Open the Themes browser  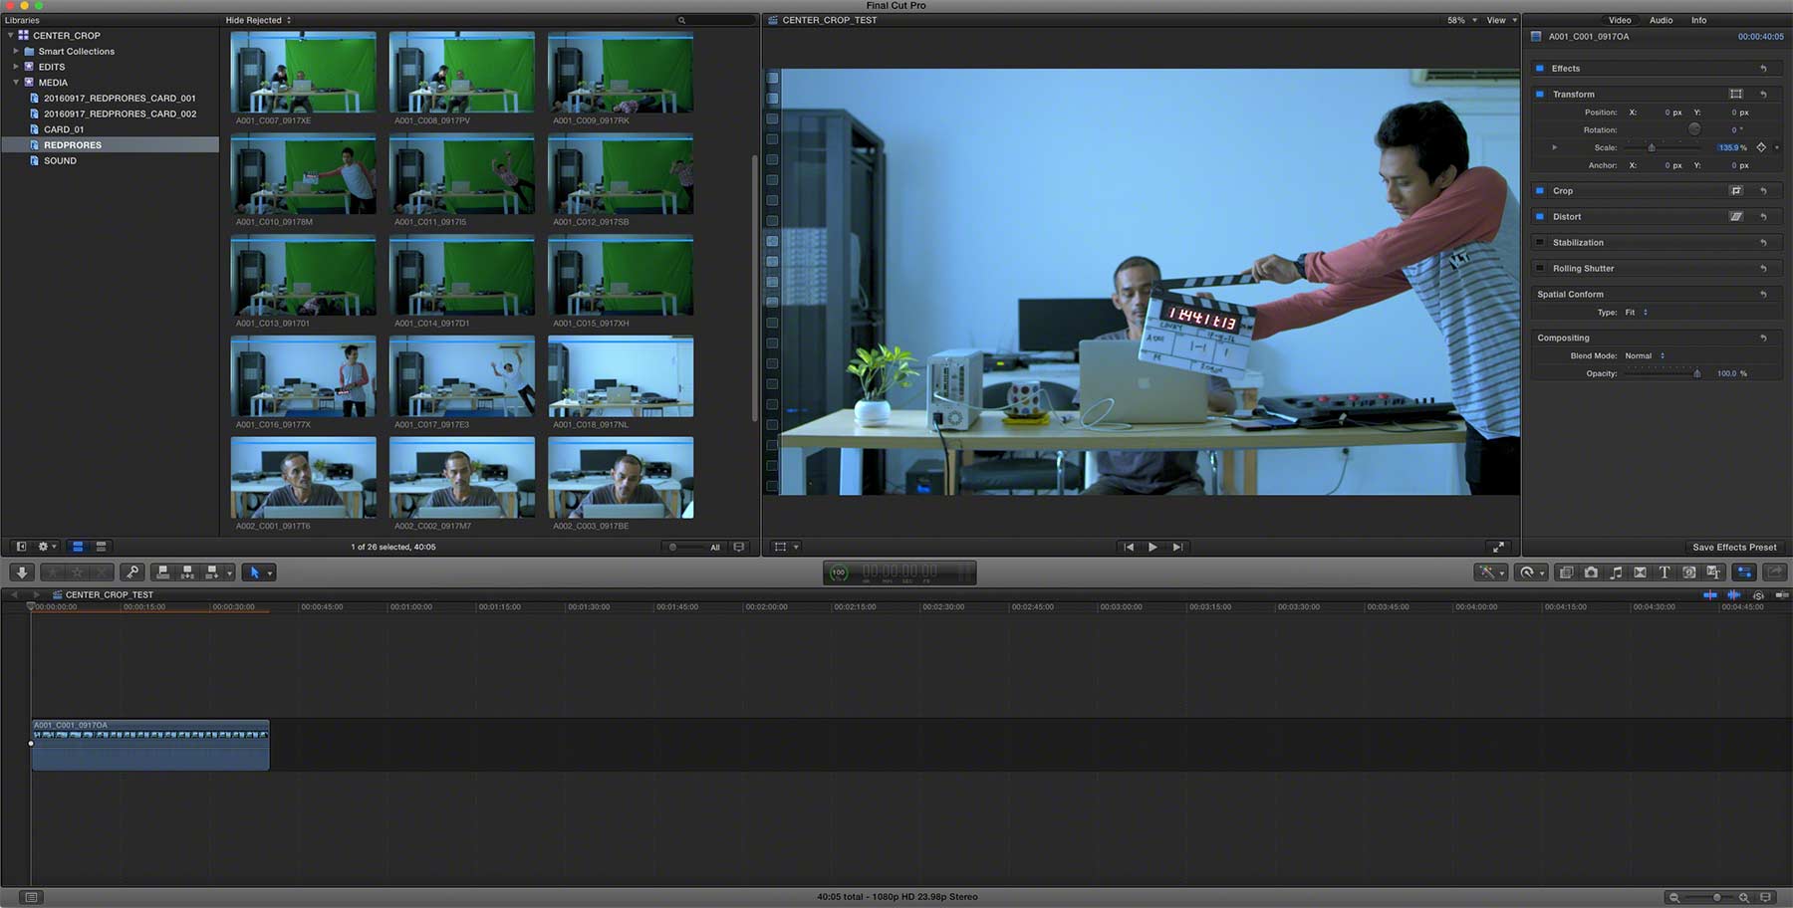click(1713, 572)
